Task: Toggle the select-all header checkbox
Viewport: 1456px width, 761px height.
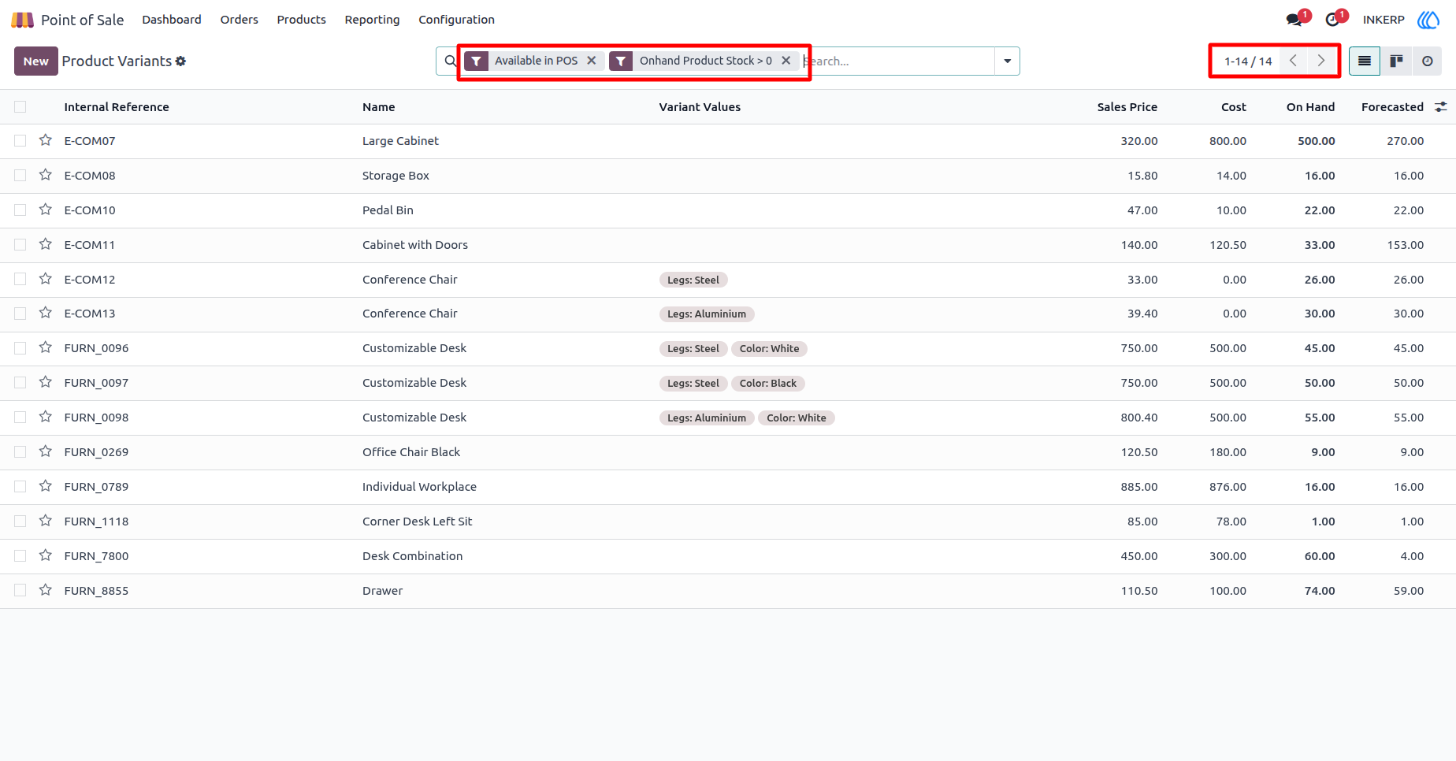Action: pos(20,107)
